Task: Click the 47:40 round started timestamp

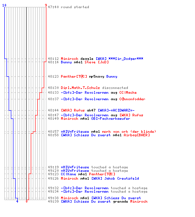Action: (53, 7)
